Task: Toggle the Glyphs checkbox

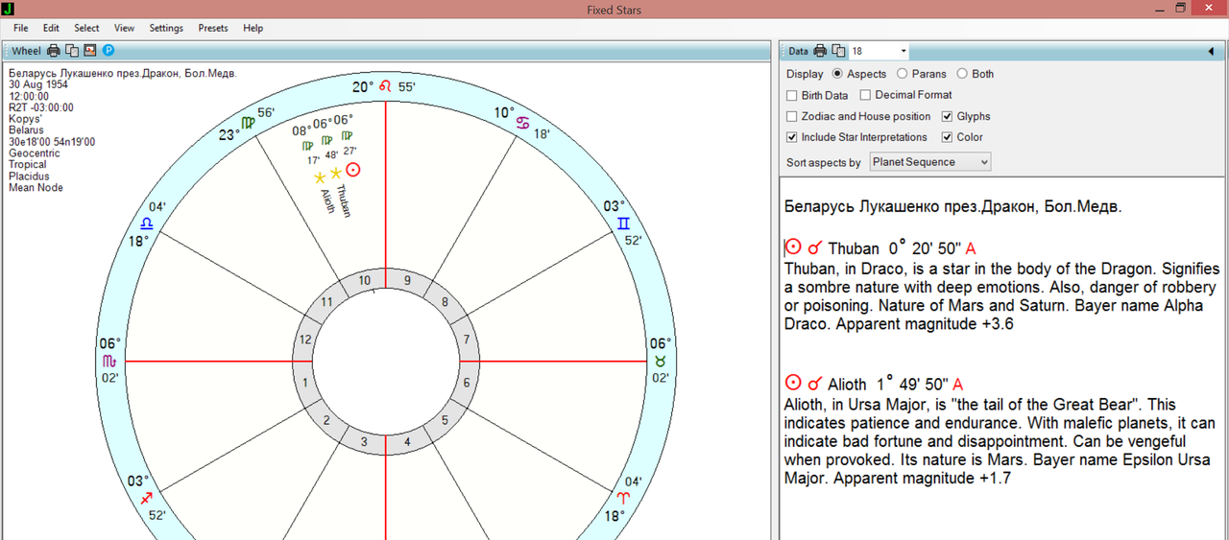Action: click(x=948, y=116)
